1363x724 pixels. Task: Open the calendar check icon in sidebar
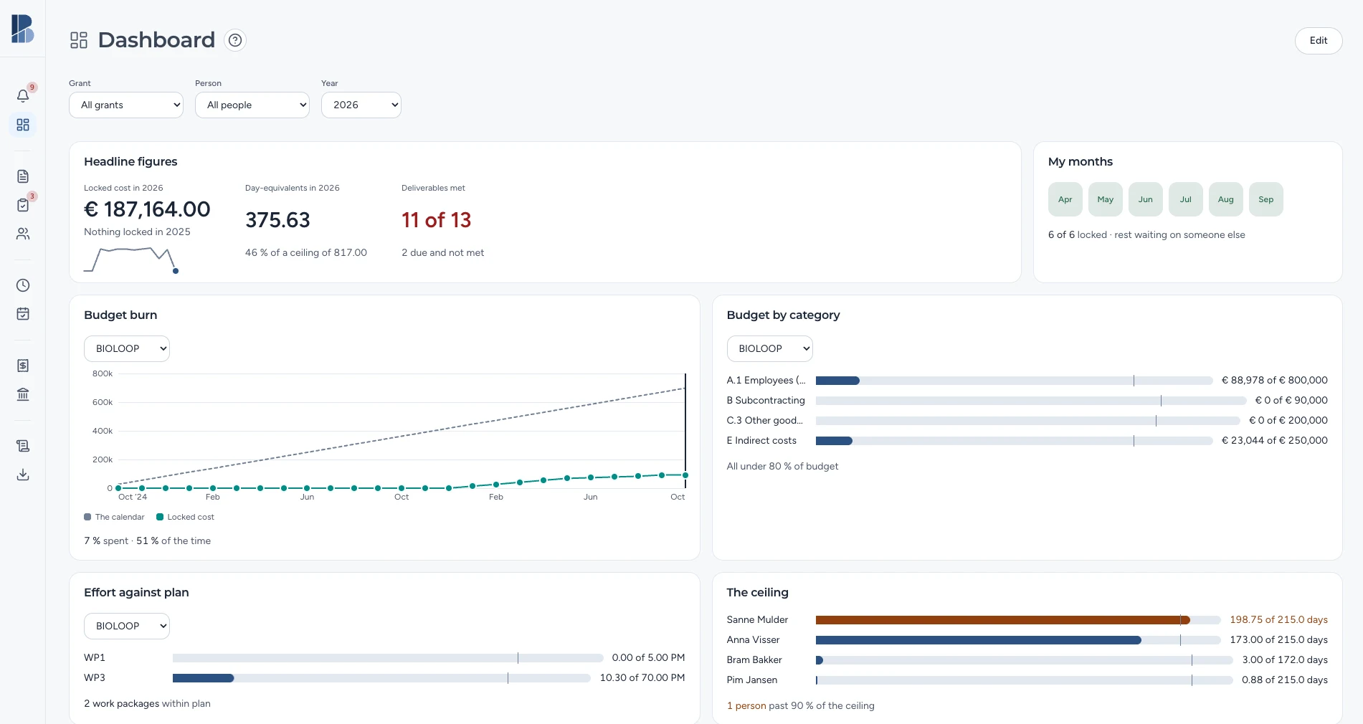(x=23, y=314)
